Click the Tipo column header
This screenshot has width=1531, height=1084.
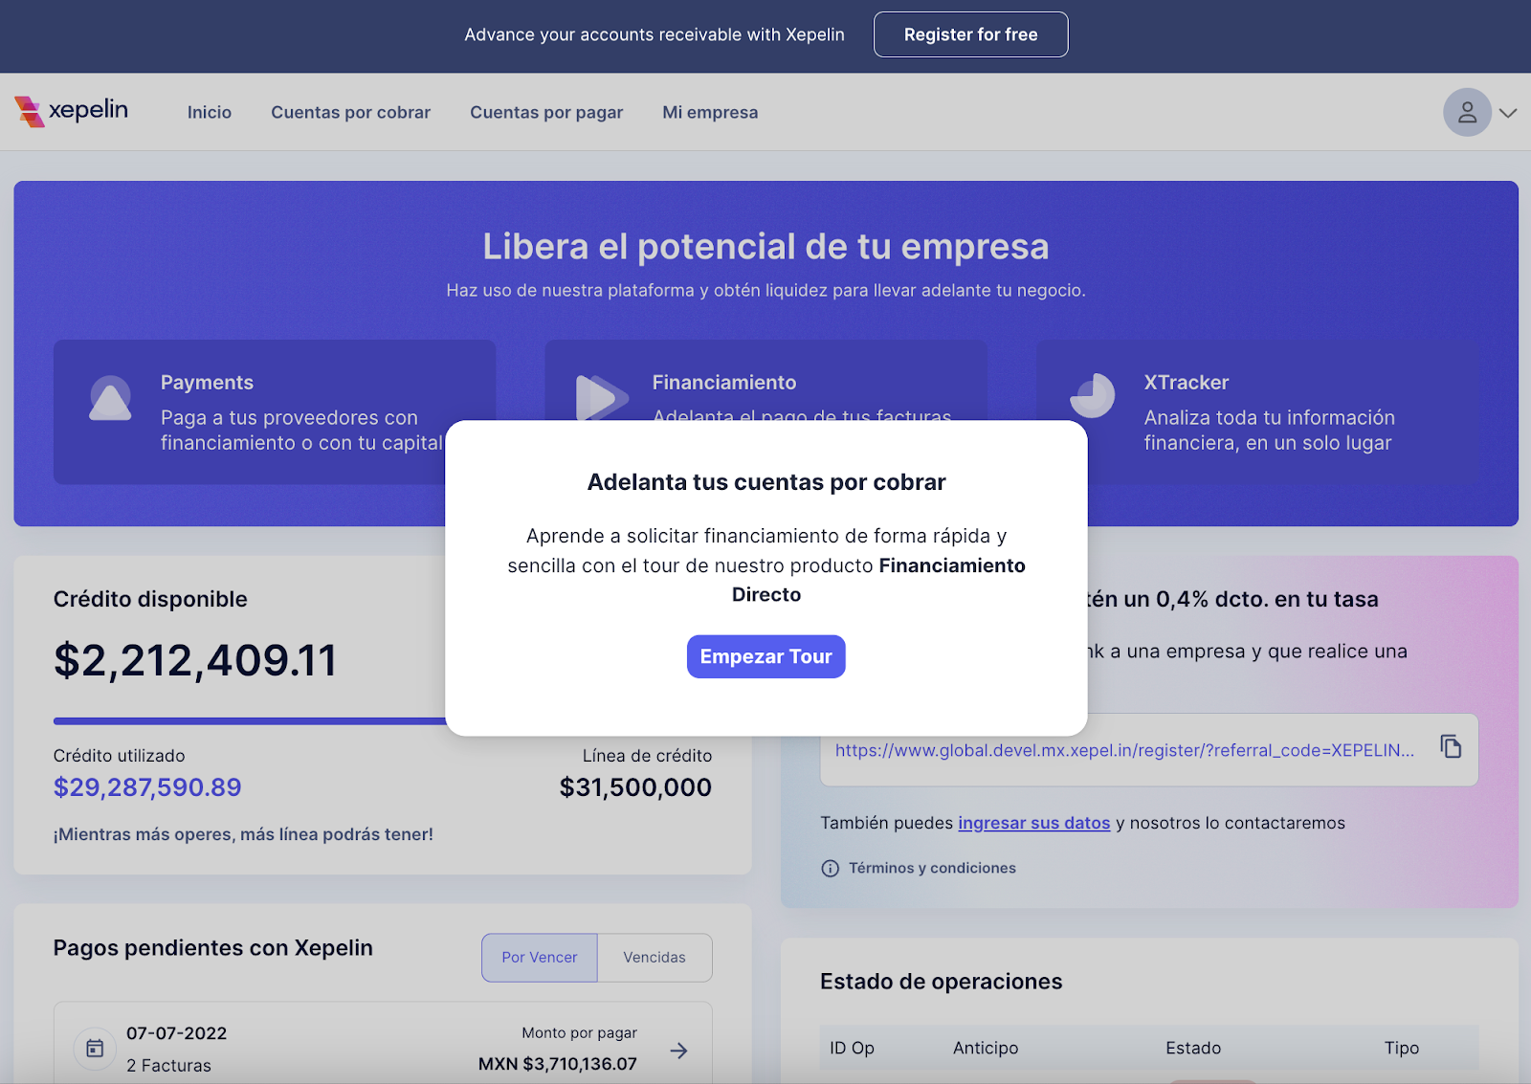(1402, 1049)
